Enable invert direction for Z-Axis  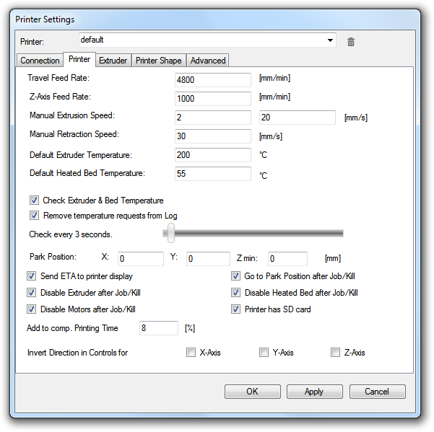tap(335, 353)
